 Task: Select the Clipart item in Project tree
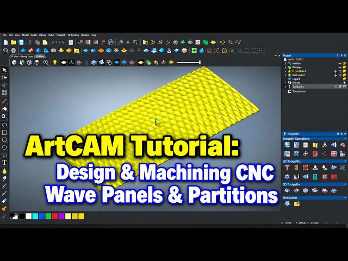coord(296,79)
